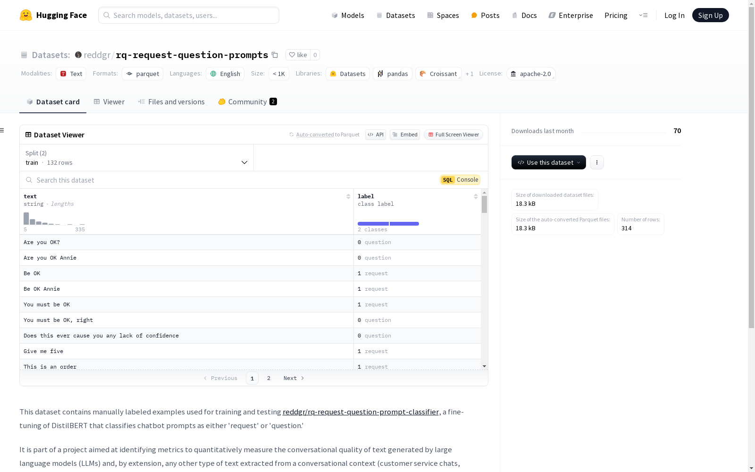Select the Text modality tag

click(x=71, y=74)
